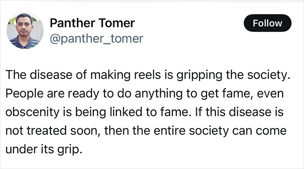Visit the @panther_tomer handle link

[x=96, y=39]
